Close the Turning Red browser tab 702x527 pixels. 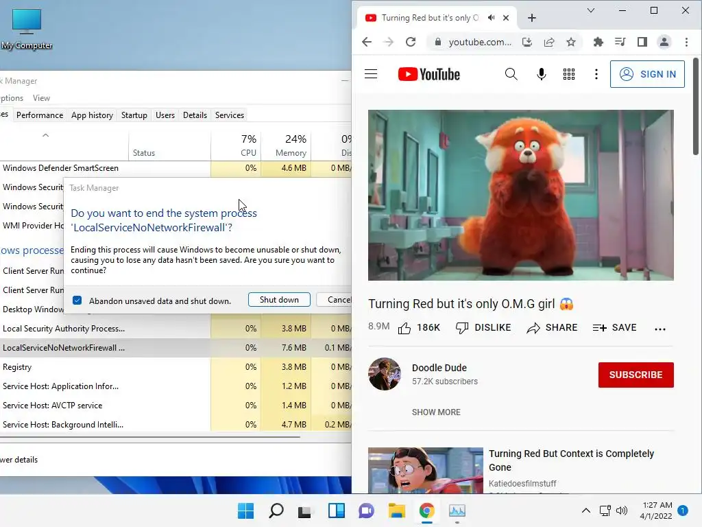click(506, 18)
